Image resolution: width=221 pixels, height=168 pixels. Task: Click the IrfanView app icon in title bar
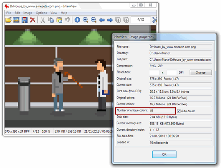pyautogui.click(x=7, y=6)
